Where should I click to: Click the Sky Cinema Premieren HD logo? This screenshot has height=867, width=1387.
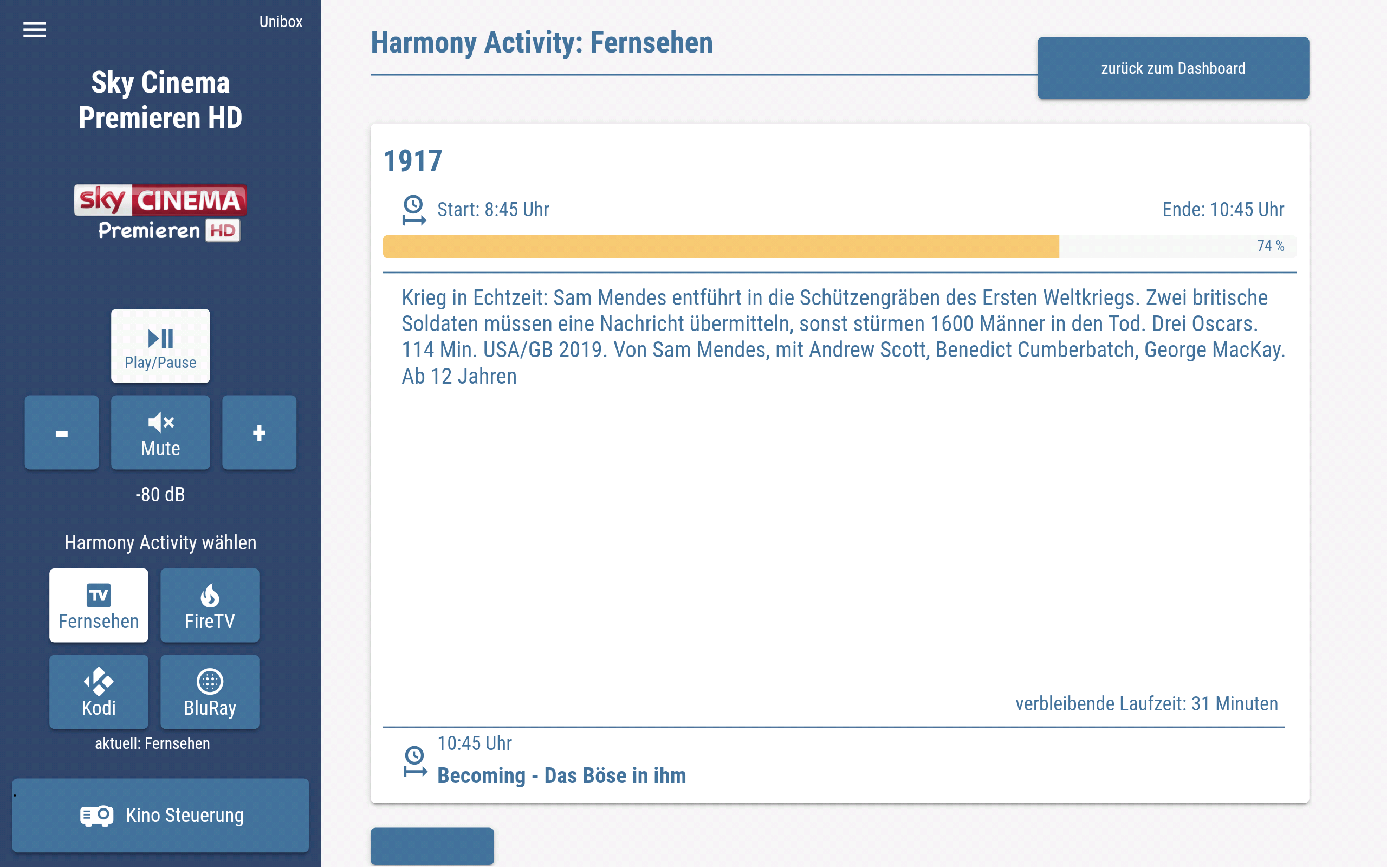160,213
